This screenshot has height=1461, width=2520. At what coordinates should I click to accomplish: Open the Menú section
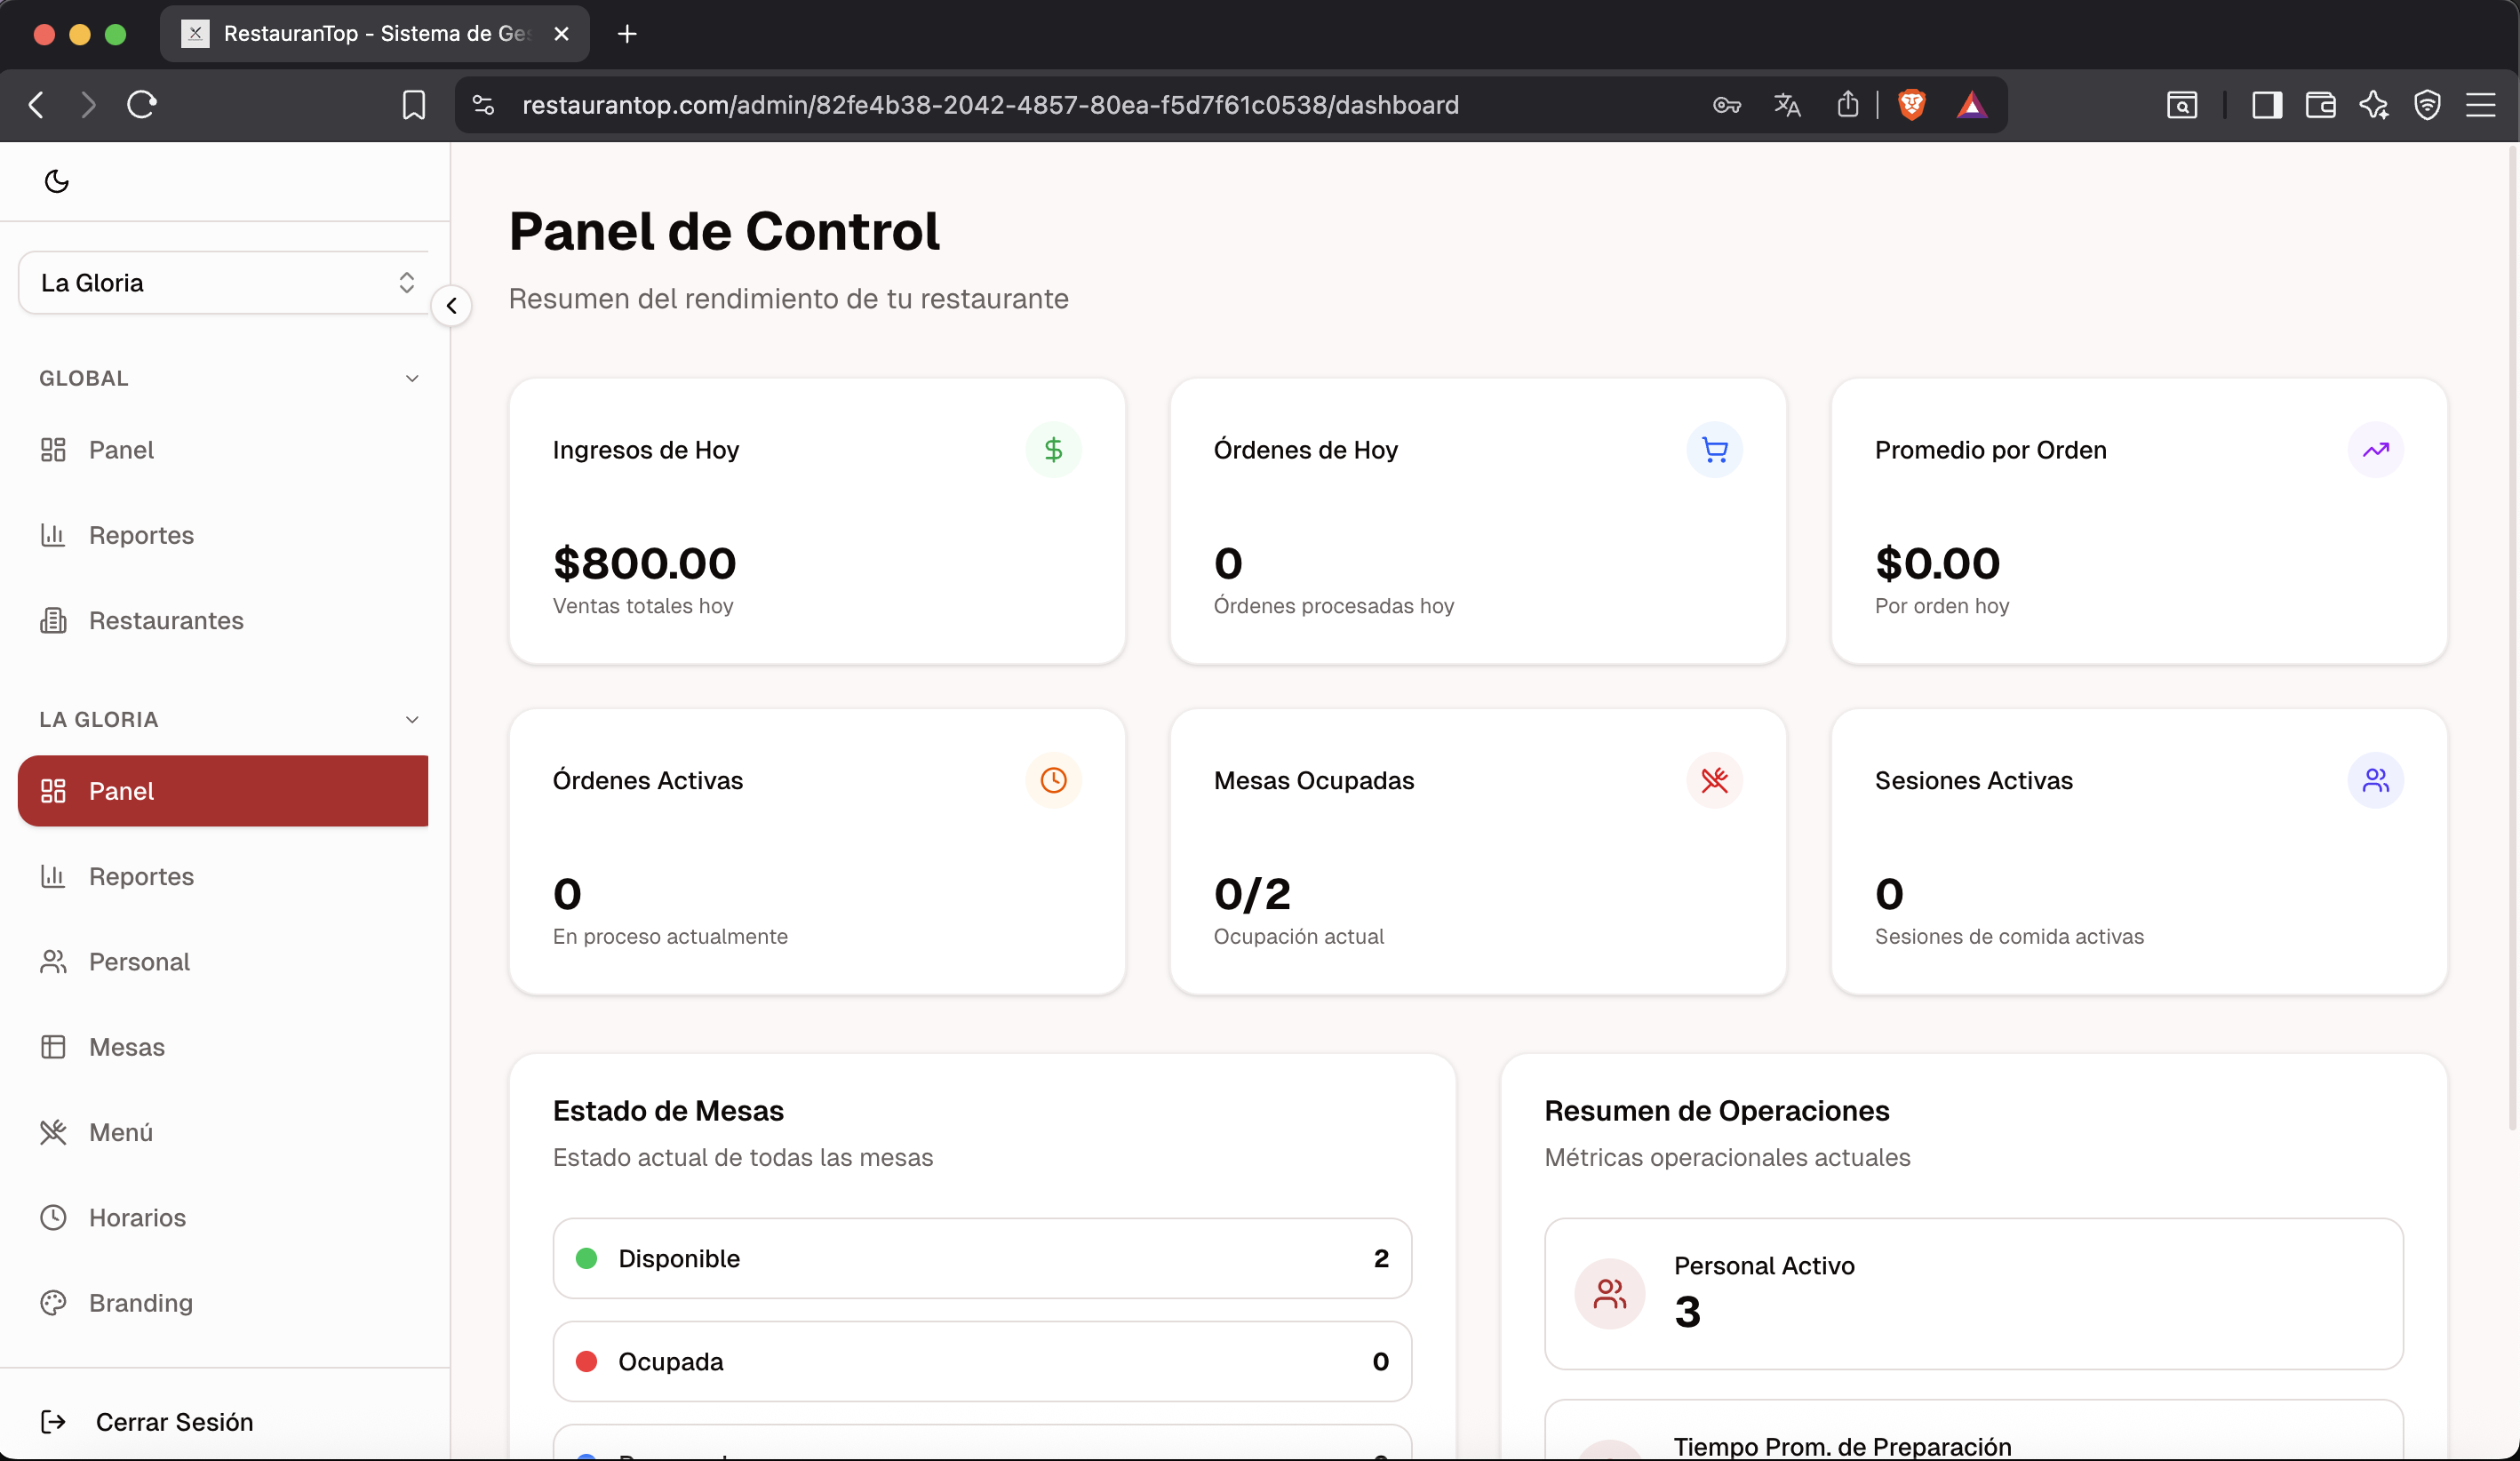click(x=120, y=1132)
